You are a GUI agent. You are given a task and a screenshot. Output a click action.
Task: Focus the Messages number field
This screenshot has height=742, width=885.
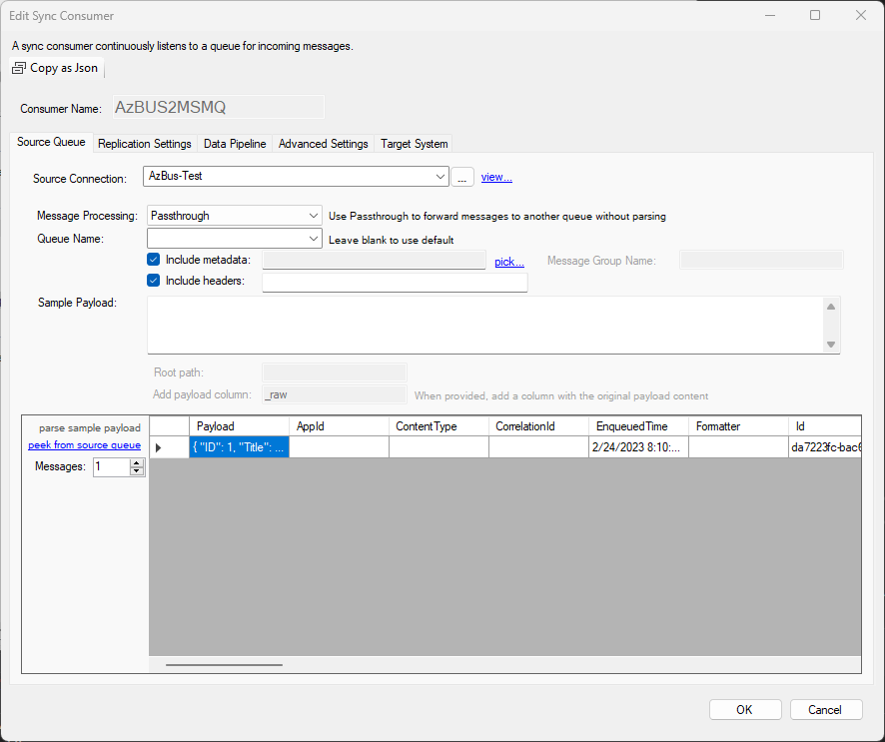(112, 466)
